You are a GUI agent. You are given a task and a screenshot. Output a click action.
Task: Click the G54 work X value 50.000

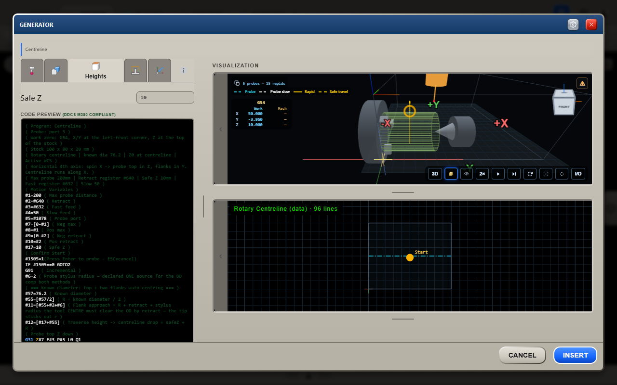tap(255, 114)
